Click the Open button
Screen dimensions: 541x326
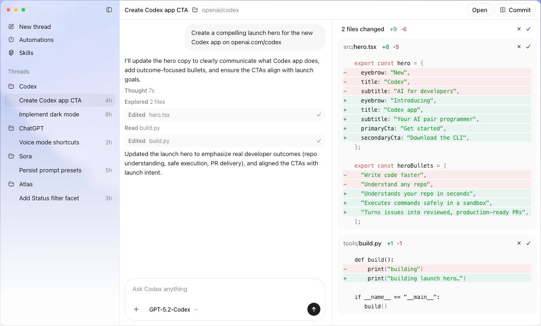(479, 9)
